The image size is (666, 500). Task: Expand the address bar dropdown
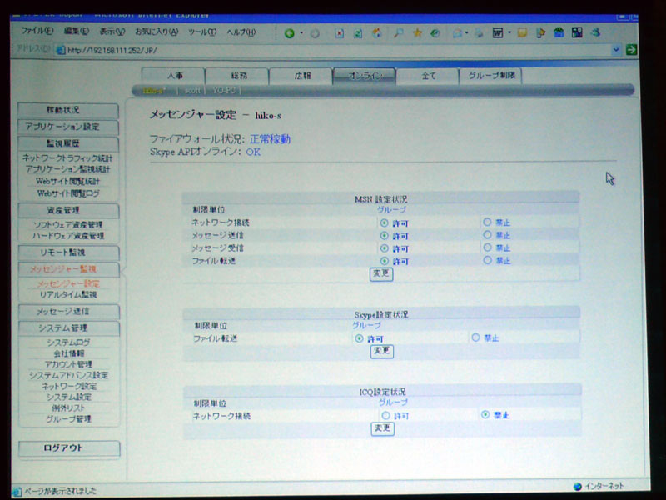point(616,50)
